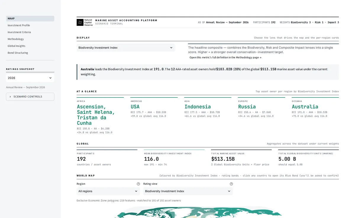Click the world map preview
The height and width of the screenshot is (218, 355).
tap(198, 212)
